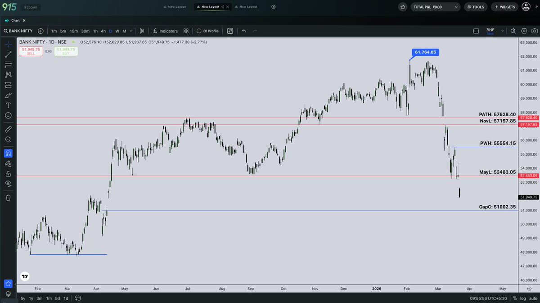Close the Chart widget tab
540x303 pixels.
tap(24, 20)
